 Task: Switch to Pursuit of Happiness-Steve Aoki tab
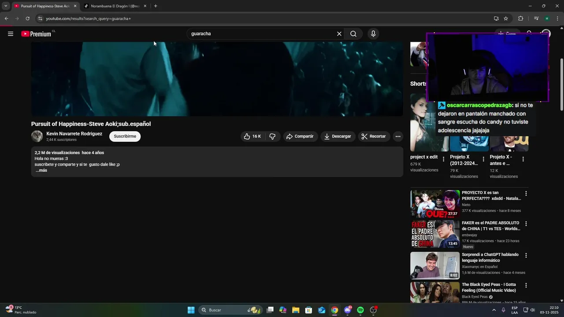(45, 6)
